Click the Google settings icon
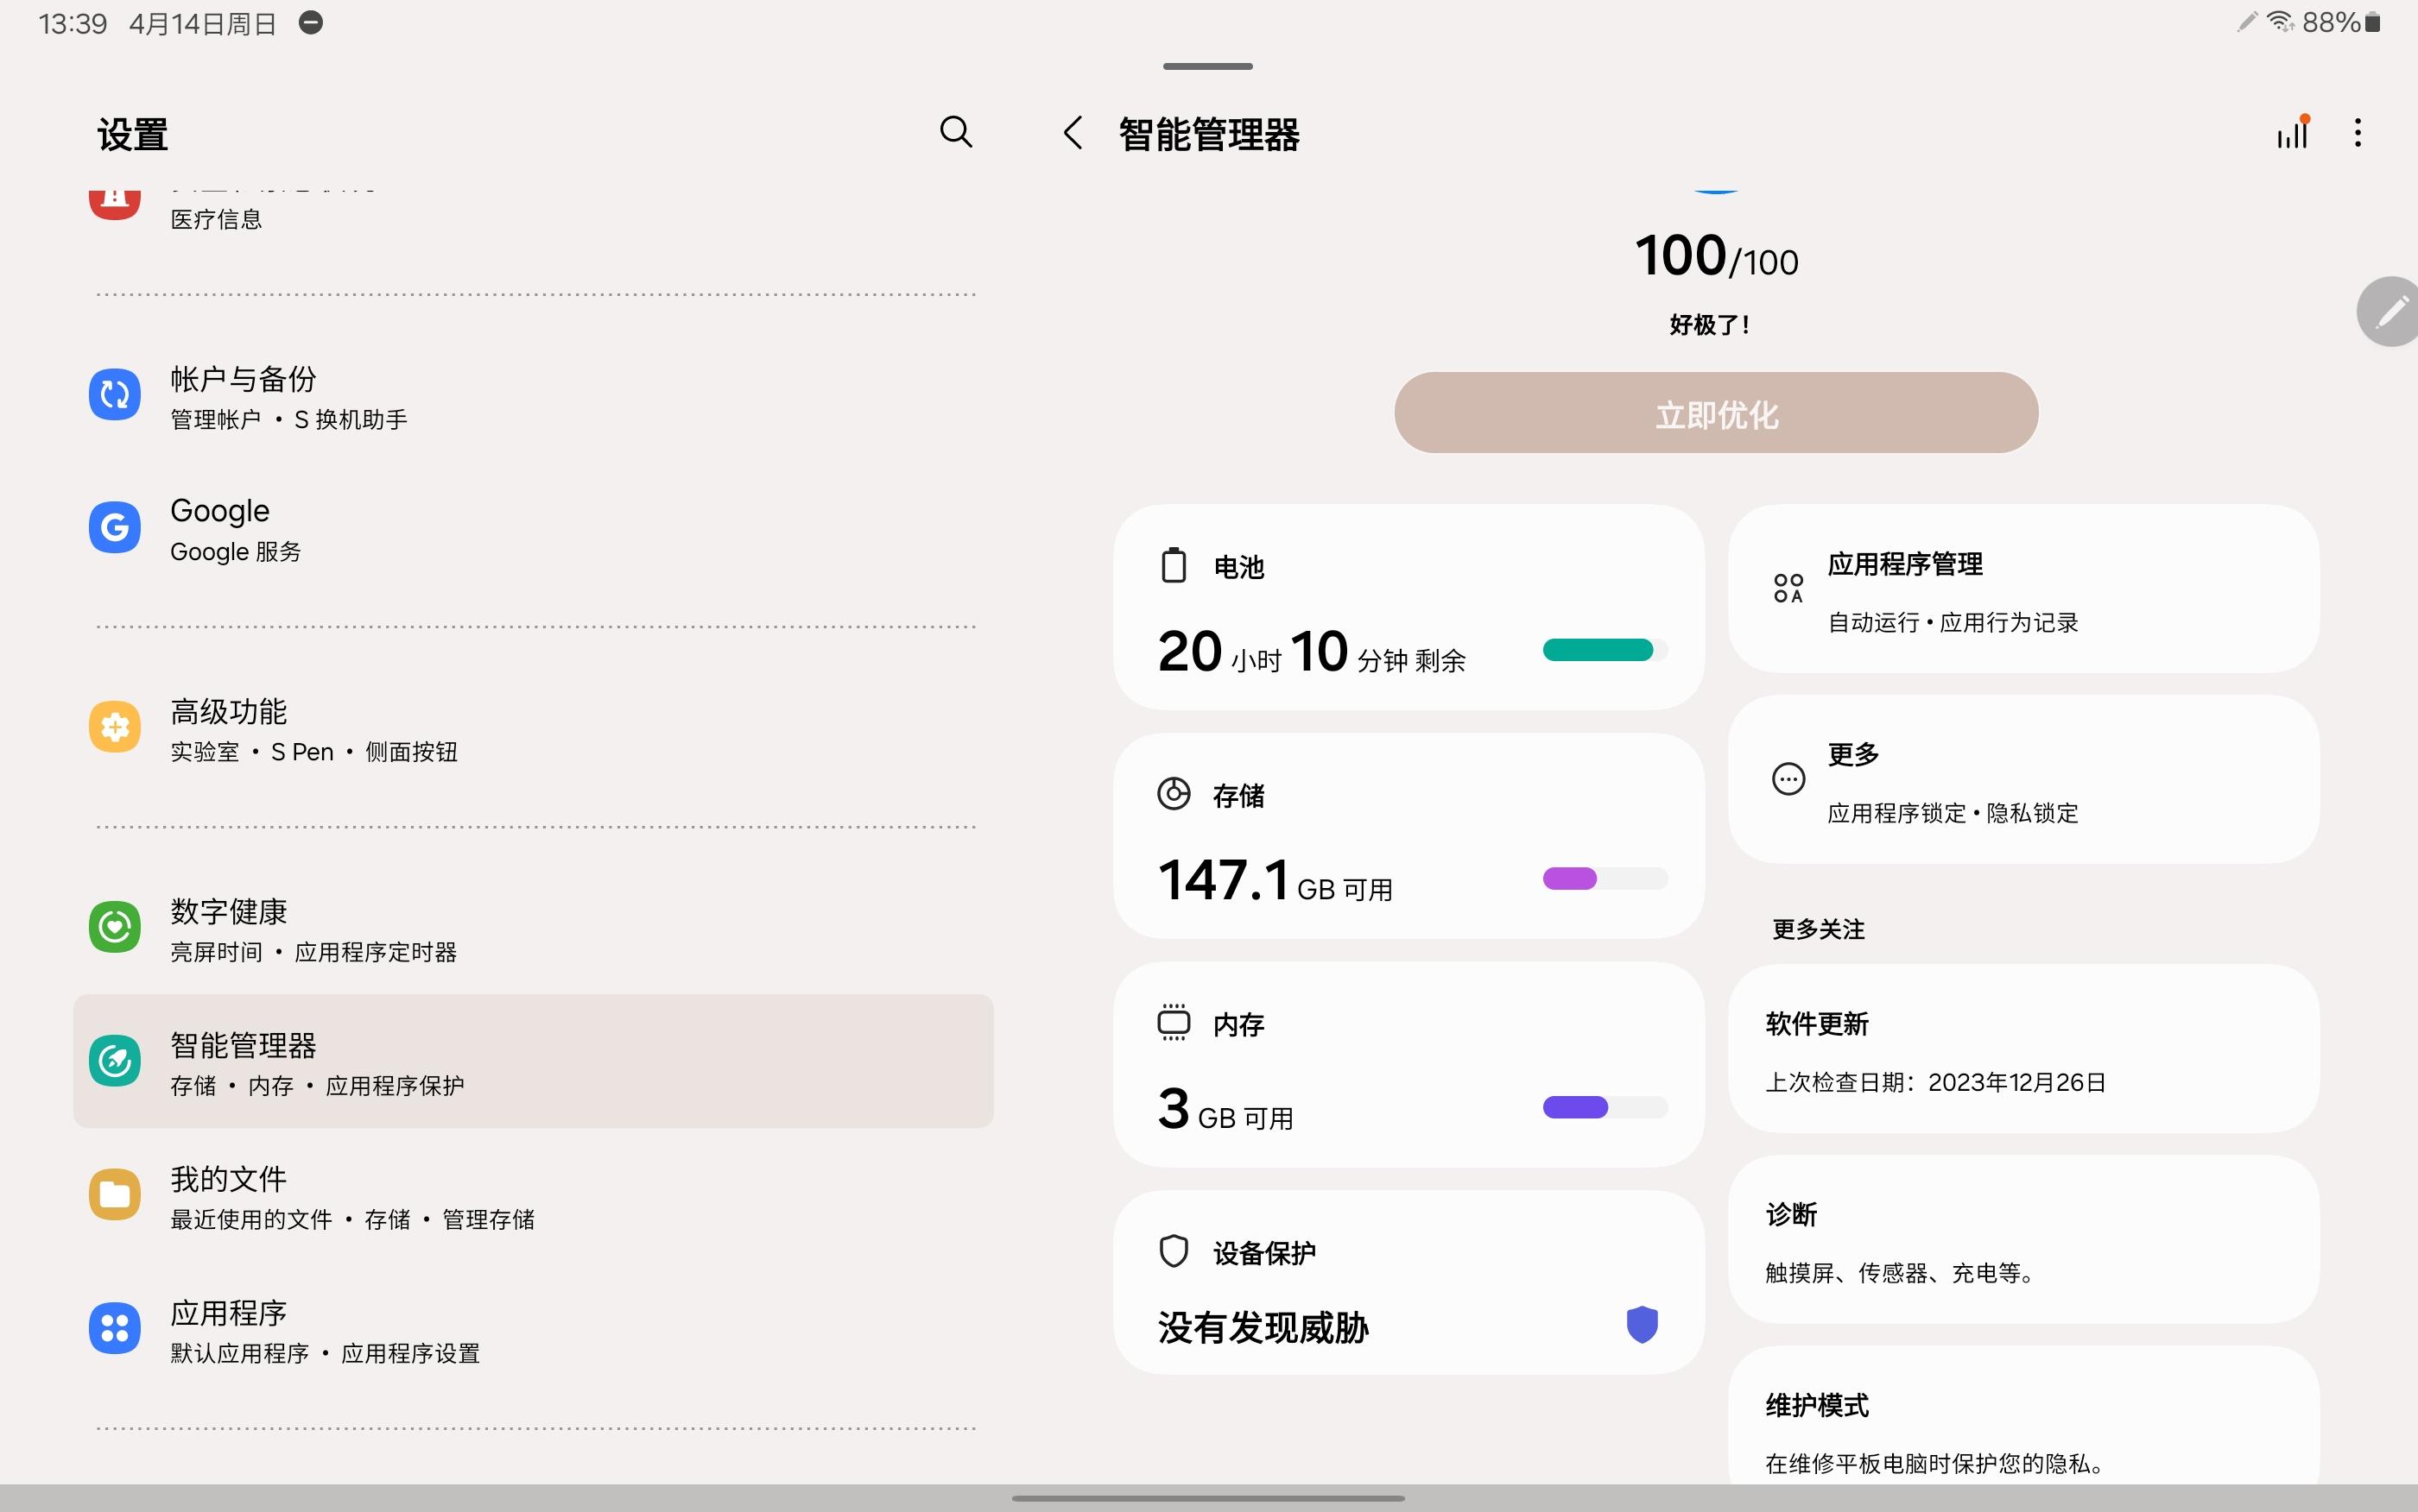This screenshot has width=2418, height=1512. [x=114, y=527]
